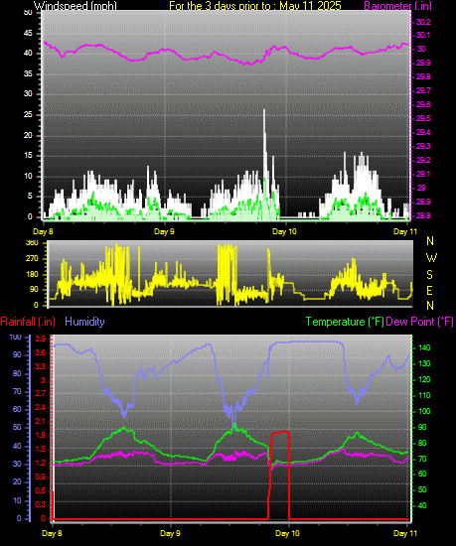
Task: Click the Day 10 marker under windspeed chart
Action: pos(284,231)
